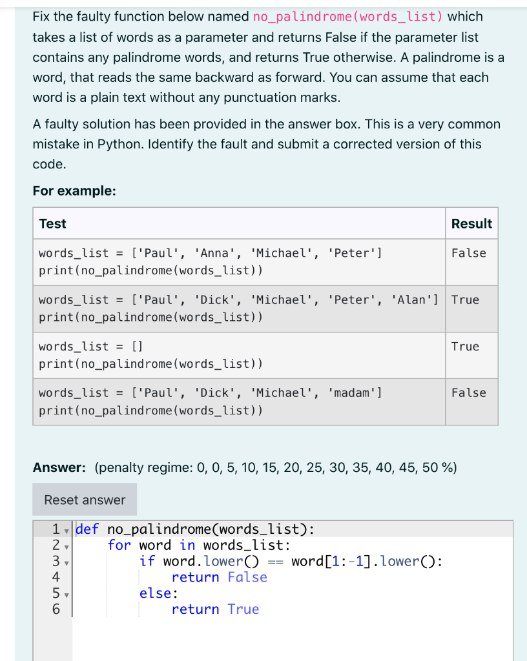Click the fold icon beside the else statement
This screenshot has height=661, width=527.
click(67, 593)
